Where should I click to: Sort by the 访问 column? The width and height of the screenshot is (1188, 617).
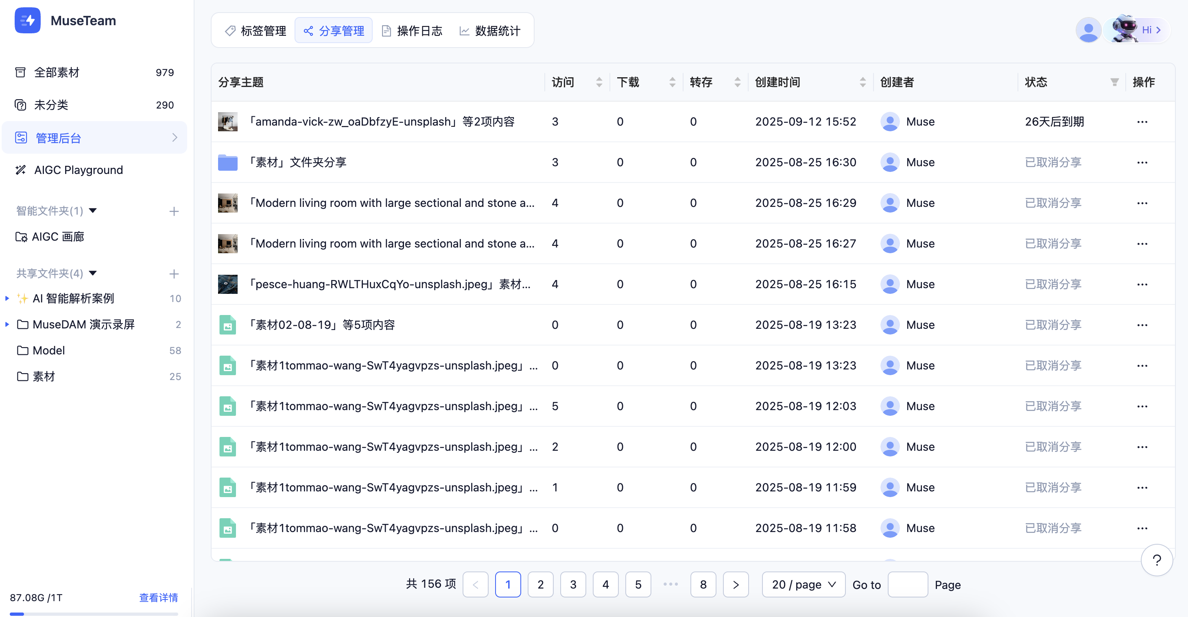tap(598, 83)
